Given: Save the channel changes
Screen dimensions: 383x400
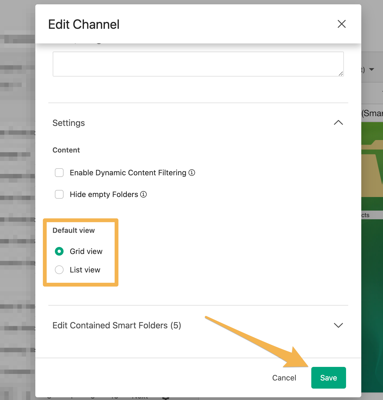Looking at the screenshot, I should coord(328,378).
